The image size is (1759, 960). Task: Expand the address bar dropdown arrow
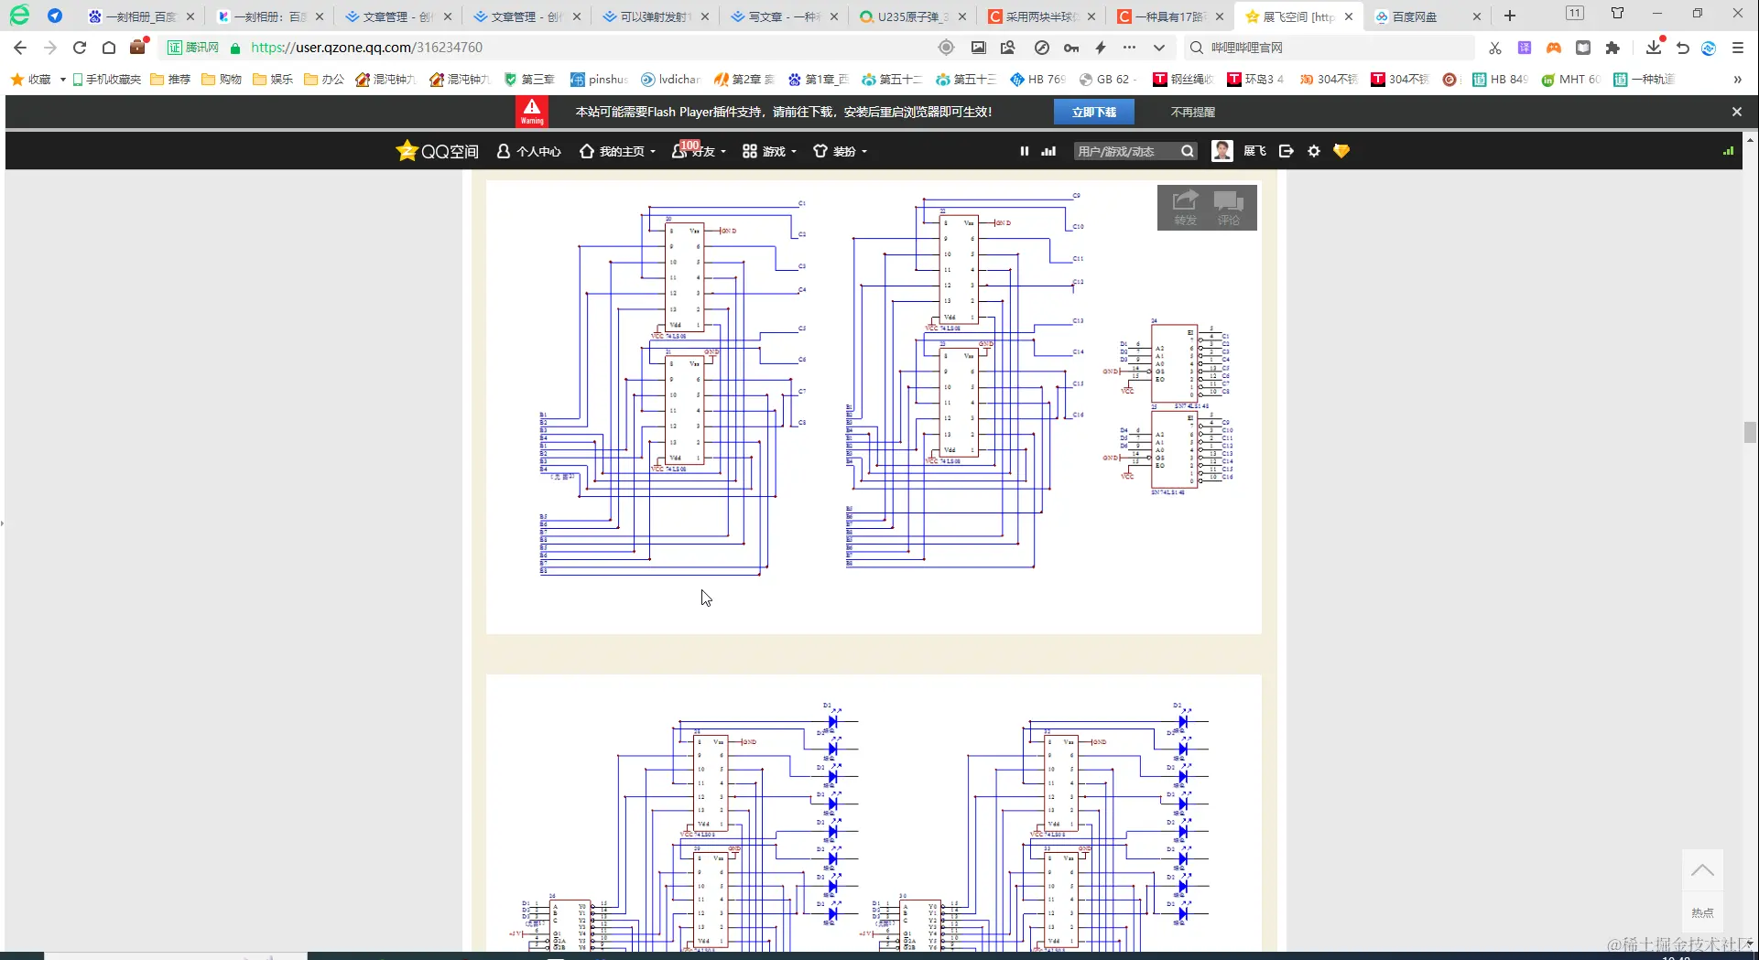coord(1159,48)
